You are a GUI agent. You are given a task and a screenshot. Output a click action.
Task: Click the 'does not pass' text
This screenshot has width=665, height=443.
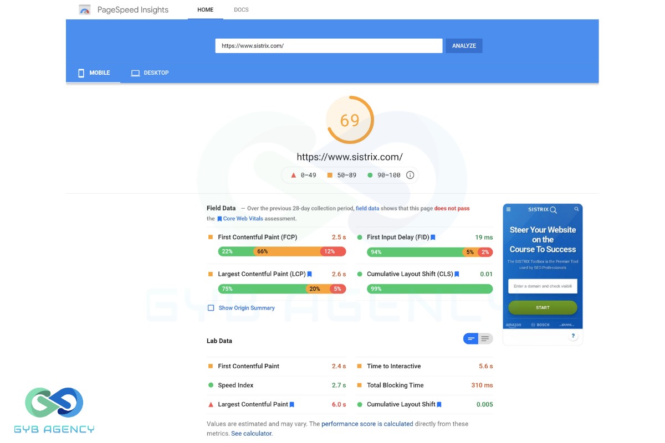point(452,208)
